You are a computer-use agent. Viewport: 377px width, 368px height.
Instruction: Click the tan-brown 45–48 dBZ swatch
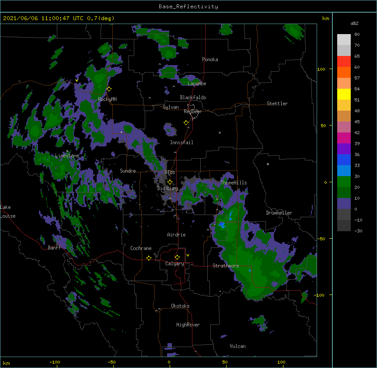pos(344,116)
